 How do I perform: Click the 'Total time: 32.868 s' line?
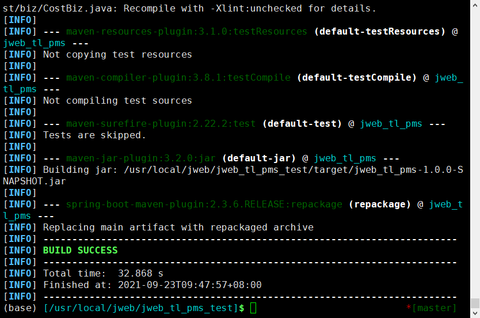[x=103, y=274]
